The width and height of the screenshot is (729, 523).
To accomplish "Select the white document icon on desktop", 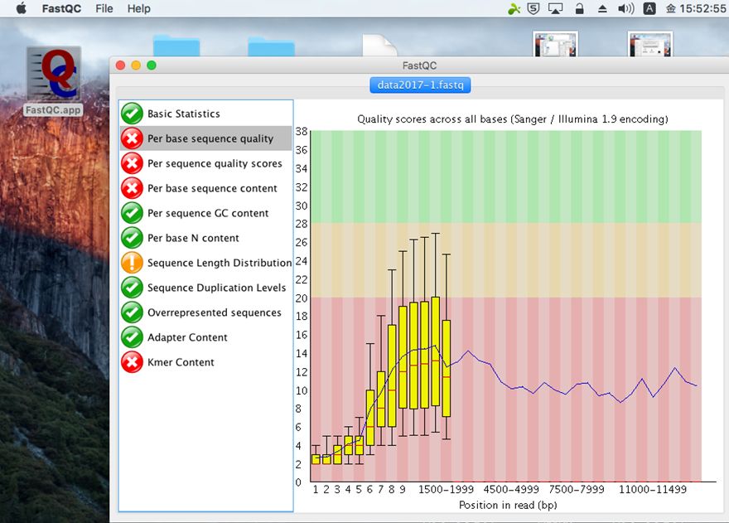I will click(x=379, y=46).
